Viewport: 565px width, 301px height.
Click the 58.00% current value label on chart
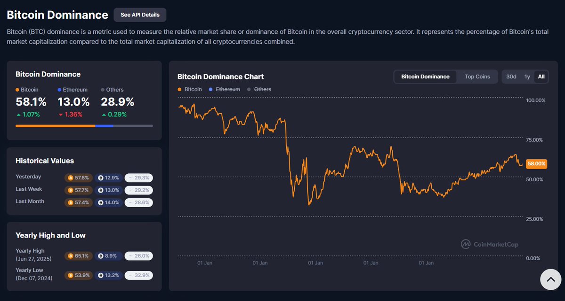pos(536,164)
